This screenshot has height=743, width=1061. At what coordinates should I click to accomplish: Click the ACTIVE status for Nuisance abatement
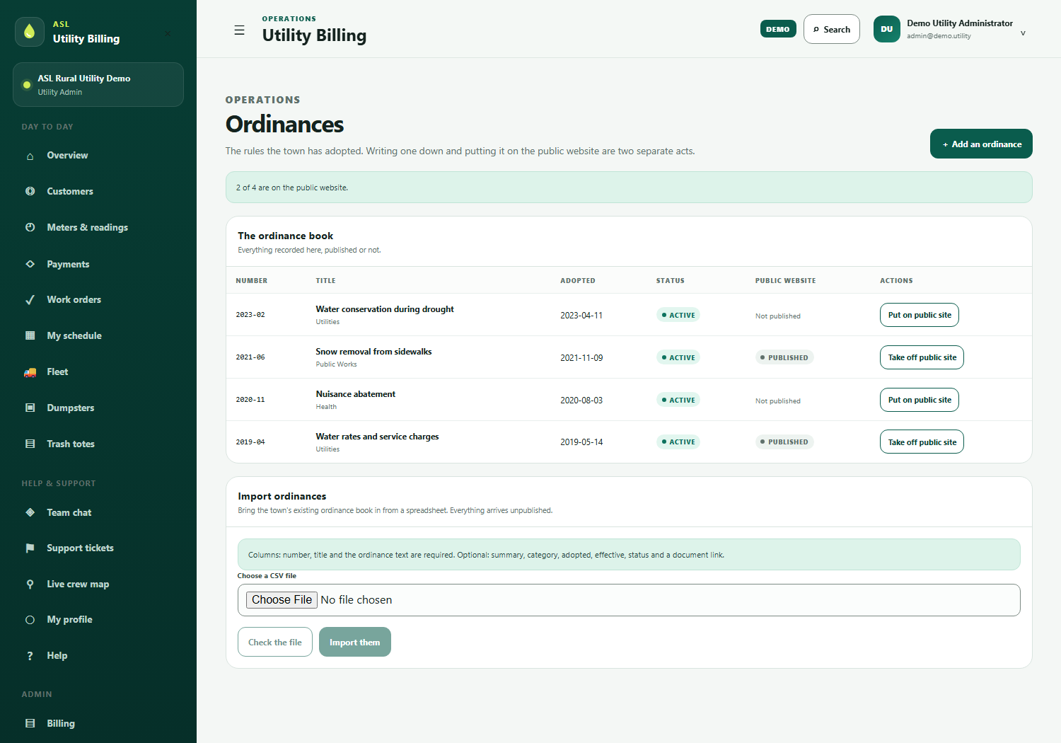tap(678, 400)
